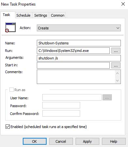Viewport: 128px width, 147px height.
Task: Select the Common tab
Action: 58,15
